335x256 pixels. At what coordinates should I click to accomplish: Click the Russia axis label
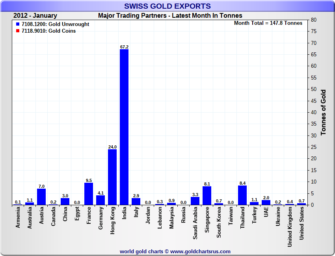tap(183, 215)
